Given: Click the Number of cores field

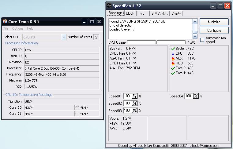Looking at the screenshot, I should (x=96, y=37).
